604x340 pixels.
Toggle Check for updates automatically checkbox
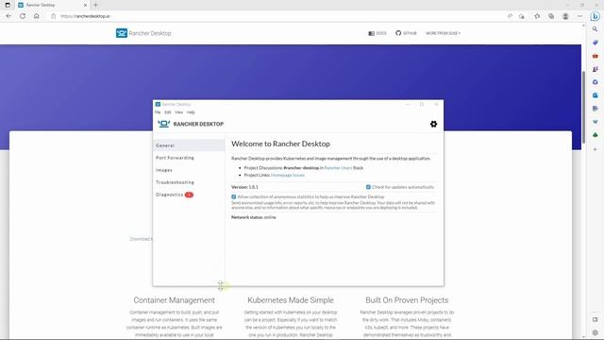[x=368, y=187]
